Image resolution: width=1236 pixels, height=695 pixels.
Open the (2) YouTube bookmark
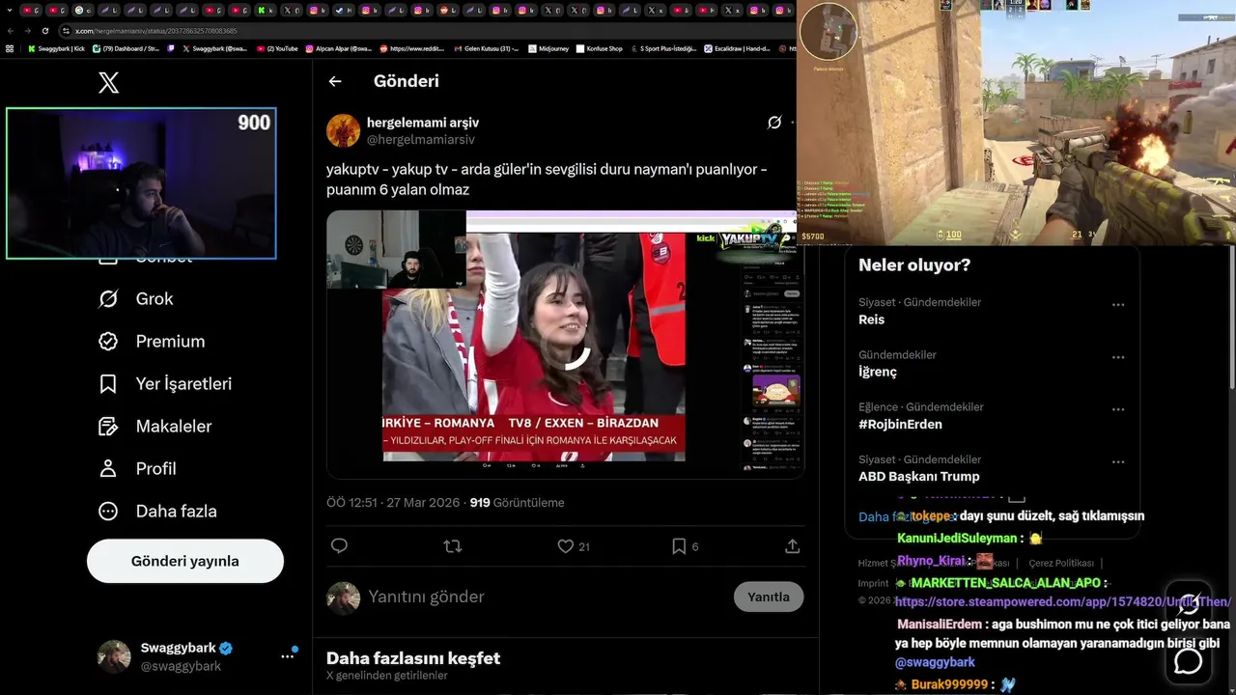pos(277,48)
